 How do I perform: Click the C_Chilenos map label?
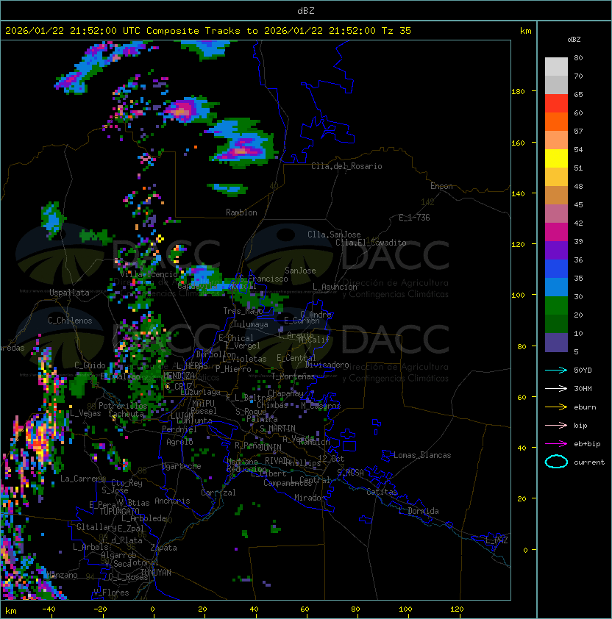70,321
